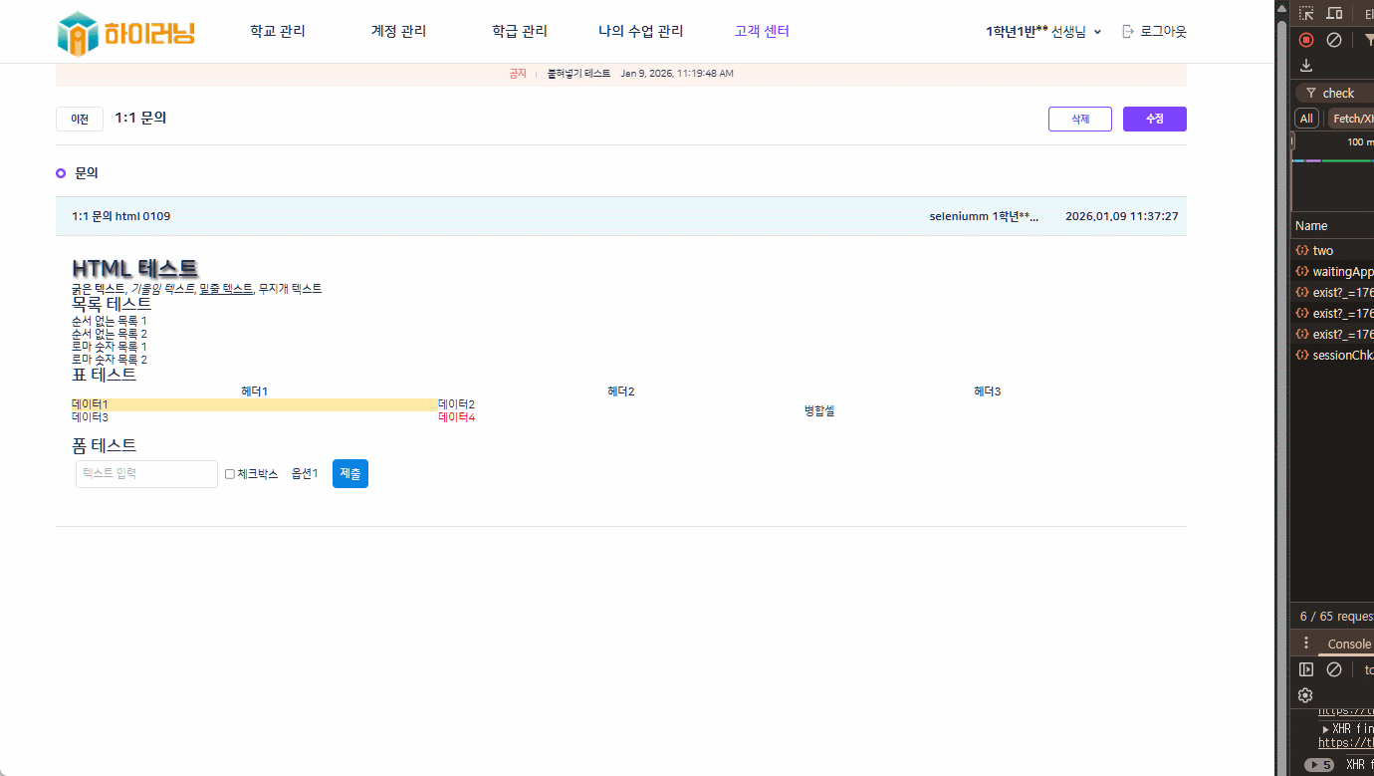This screenshot has height=776, width=1374.
Task: Click the 수정 button
Action: [1154, 120]
